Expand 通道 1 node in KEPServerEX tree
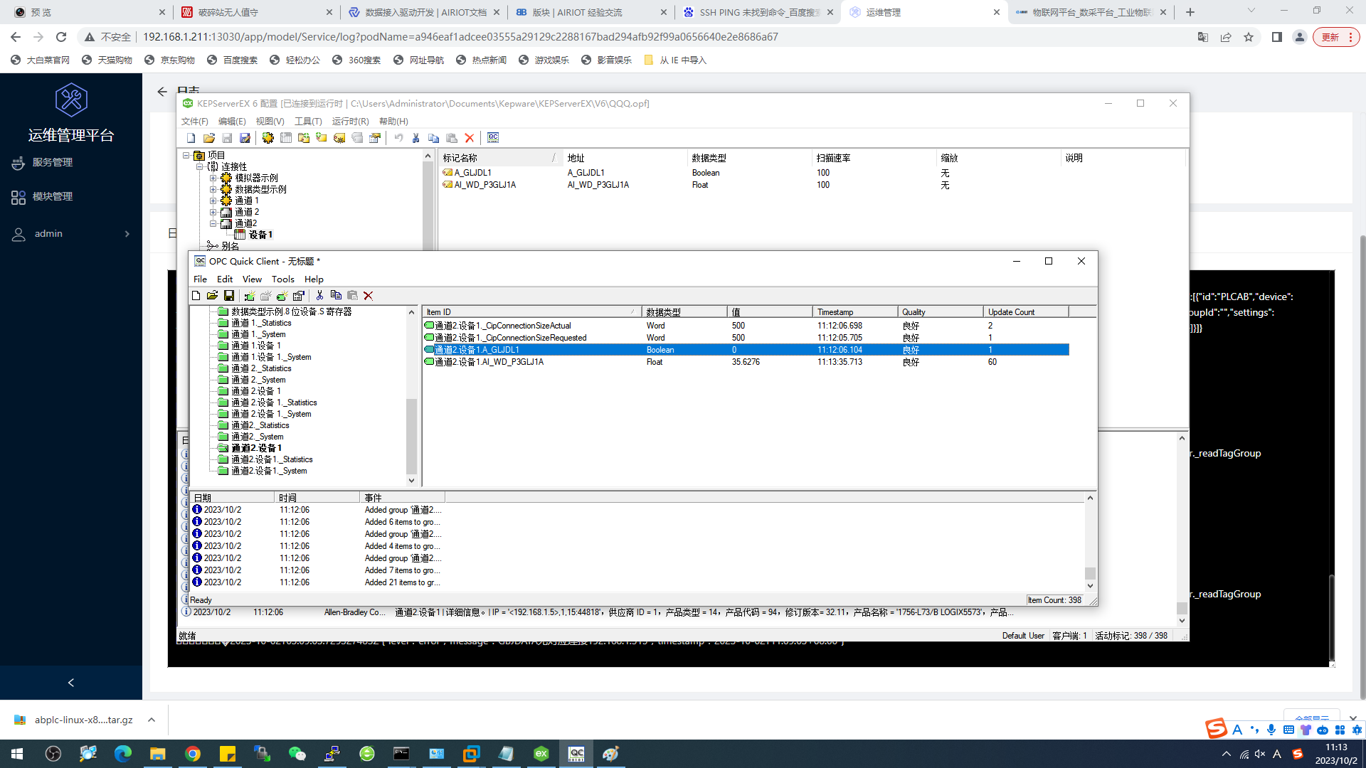This screenshot has width=1366, height=768. [213, 201]
